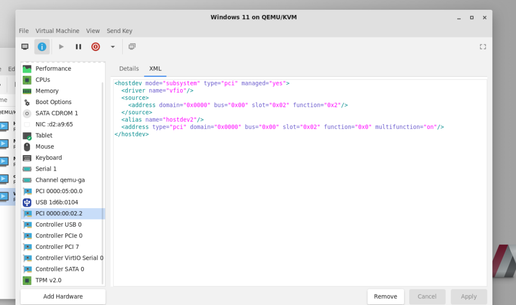Pause the virtual machine
The image size is (516, 305).
pyautogui.click(x=78, y=47)
